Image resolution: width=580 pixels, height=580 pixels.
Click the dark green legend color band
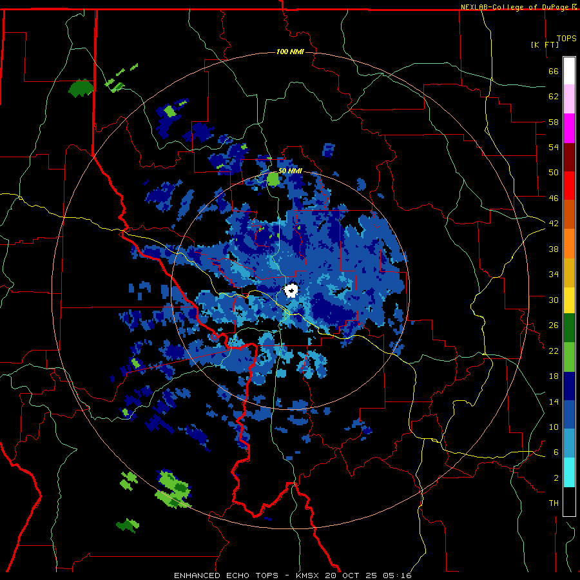tap(569, 328)
